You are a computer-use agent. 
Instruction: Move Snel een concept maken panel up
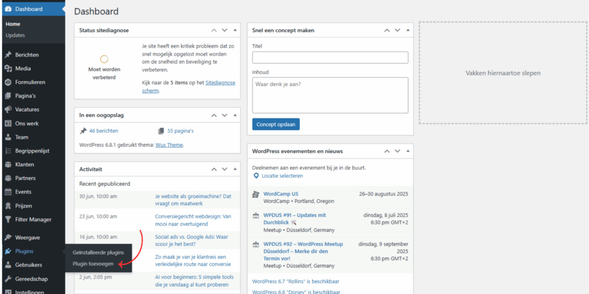[387, 30]
